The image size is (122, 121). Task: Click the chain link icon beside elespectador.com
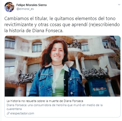[x=8, y=113]
